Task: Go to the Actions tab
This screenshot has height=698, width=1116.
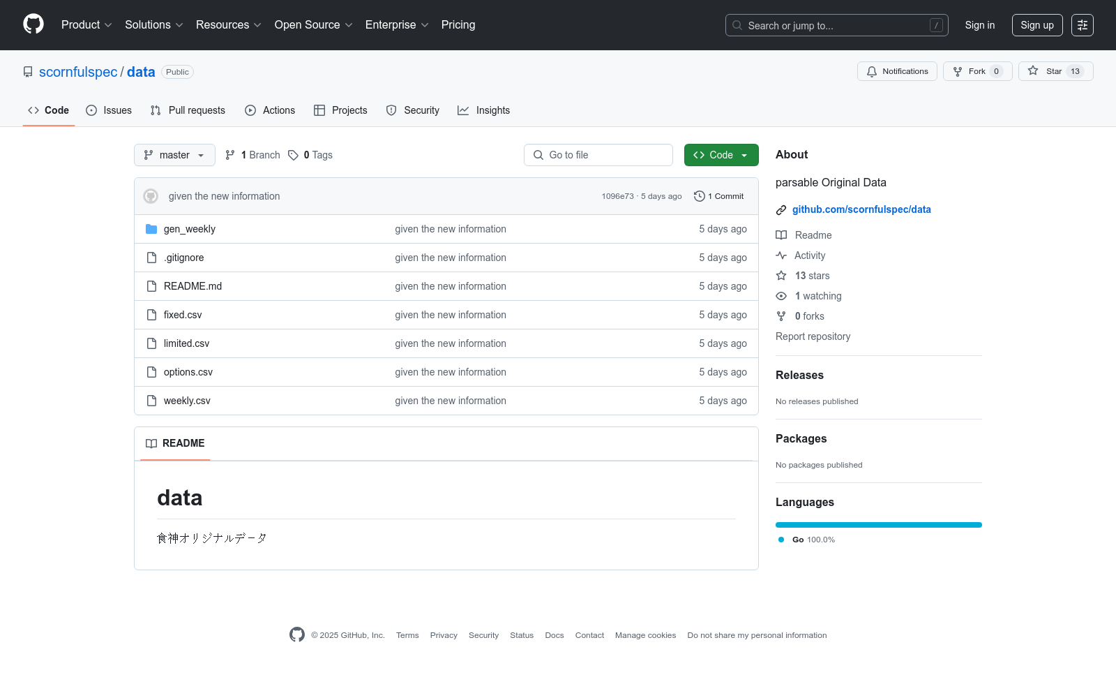Action: (x=270, y=110)
